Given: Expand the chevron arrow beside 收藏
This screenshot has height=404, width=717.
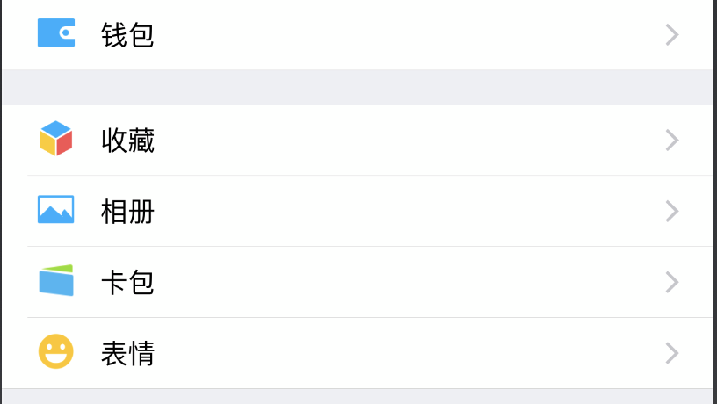Looking at the screenshot, I should (672, 140).
